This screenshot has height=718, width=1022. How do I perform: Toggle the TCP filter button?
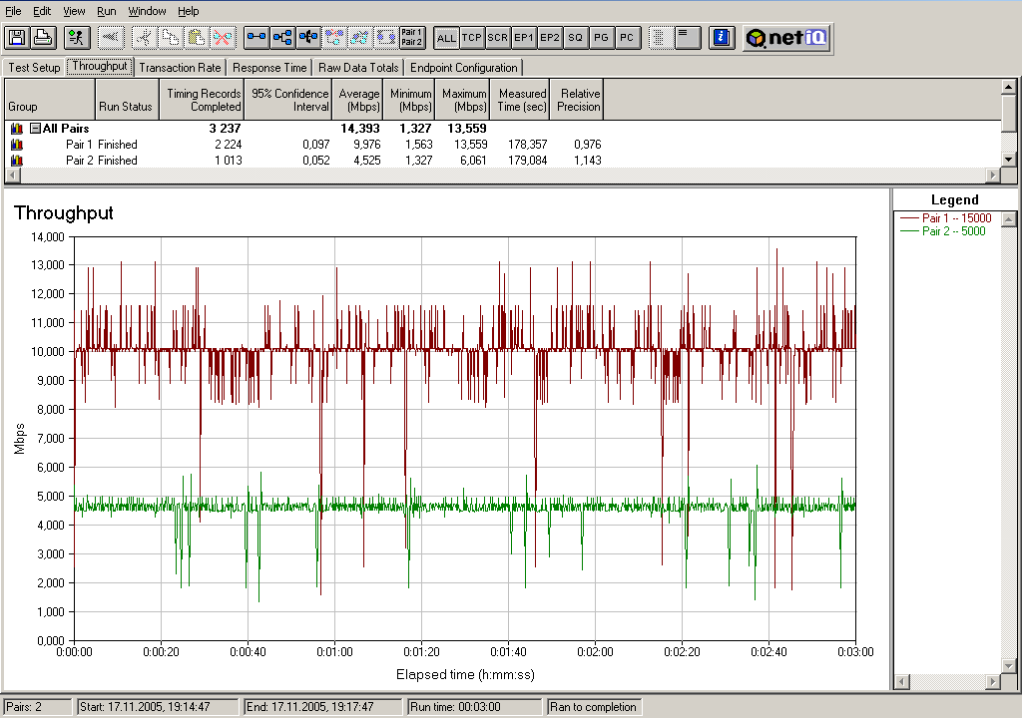tap(472, 38)
